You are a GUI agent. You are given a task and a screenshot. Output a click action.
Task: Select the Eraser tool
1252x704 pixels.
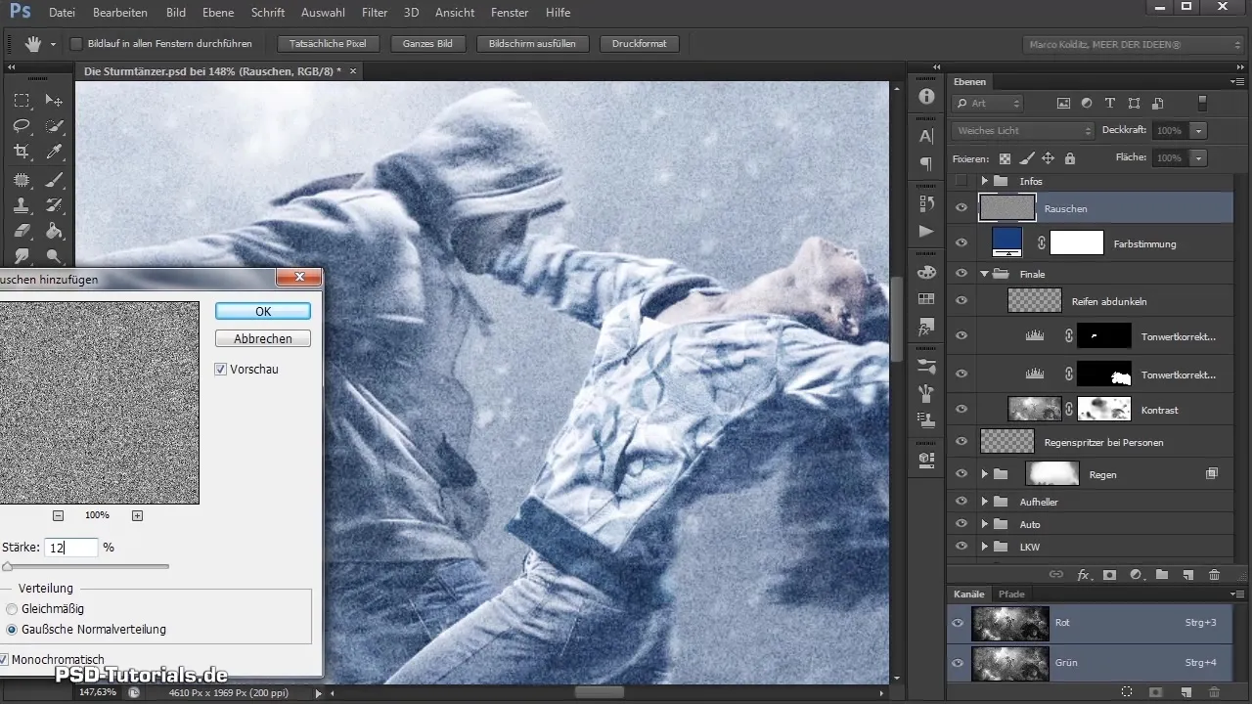22,232
